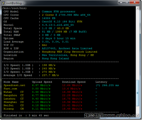Viewport: 142px width, 120px height.
Task: Click the Hongkong WEN Jing Network Limited text
Action: click(x=70, y=52)
